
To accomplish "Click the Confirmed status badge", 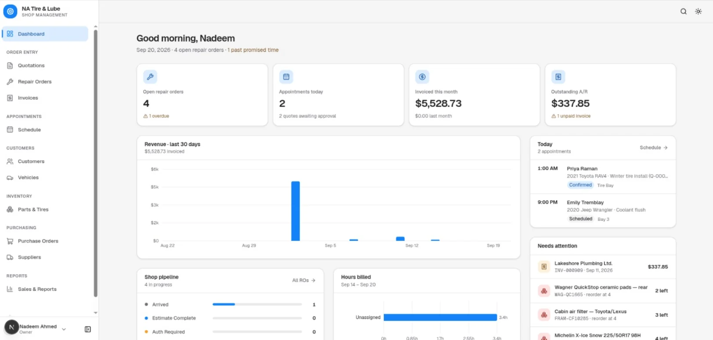I will tap(580, 185).
